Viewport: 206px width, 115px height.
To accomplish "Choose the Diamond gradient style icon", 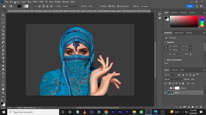I will [x=51, y=6].
